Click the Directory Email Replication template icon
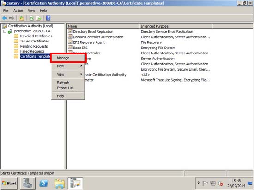254x190 pixels. (70, 31)
